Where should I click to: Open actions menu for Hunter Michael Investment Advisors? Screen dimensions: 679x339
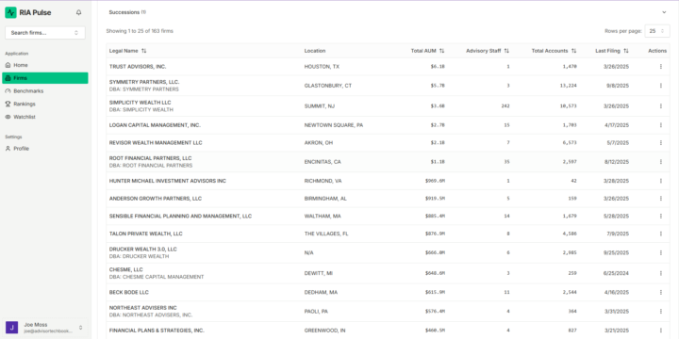coord(661,181)
